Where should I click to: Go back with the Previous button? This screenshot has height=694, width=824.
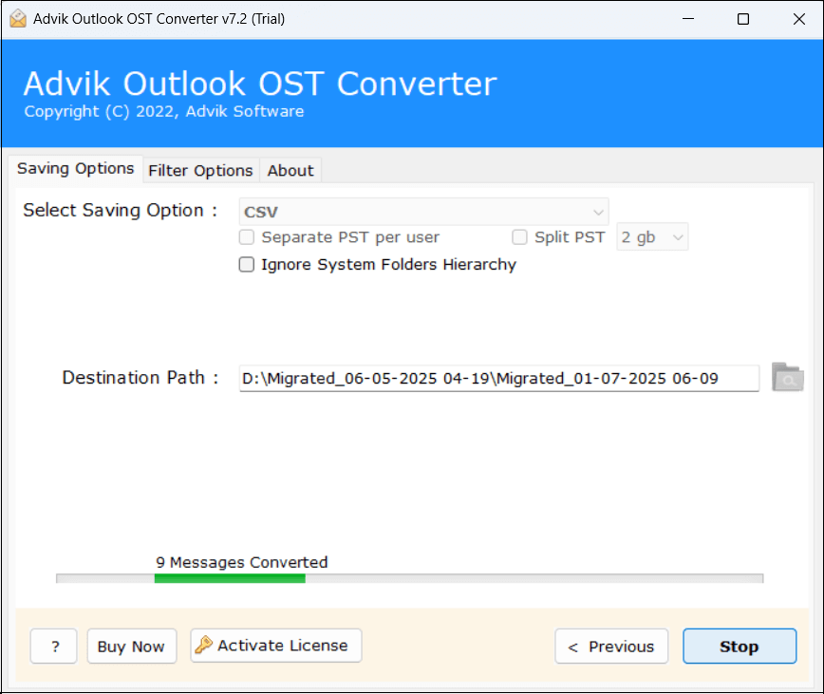611,647
